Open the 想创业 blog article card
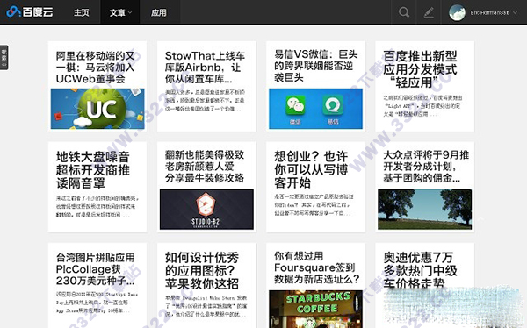 [x=315, y=187]
